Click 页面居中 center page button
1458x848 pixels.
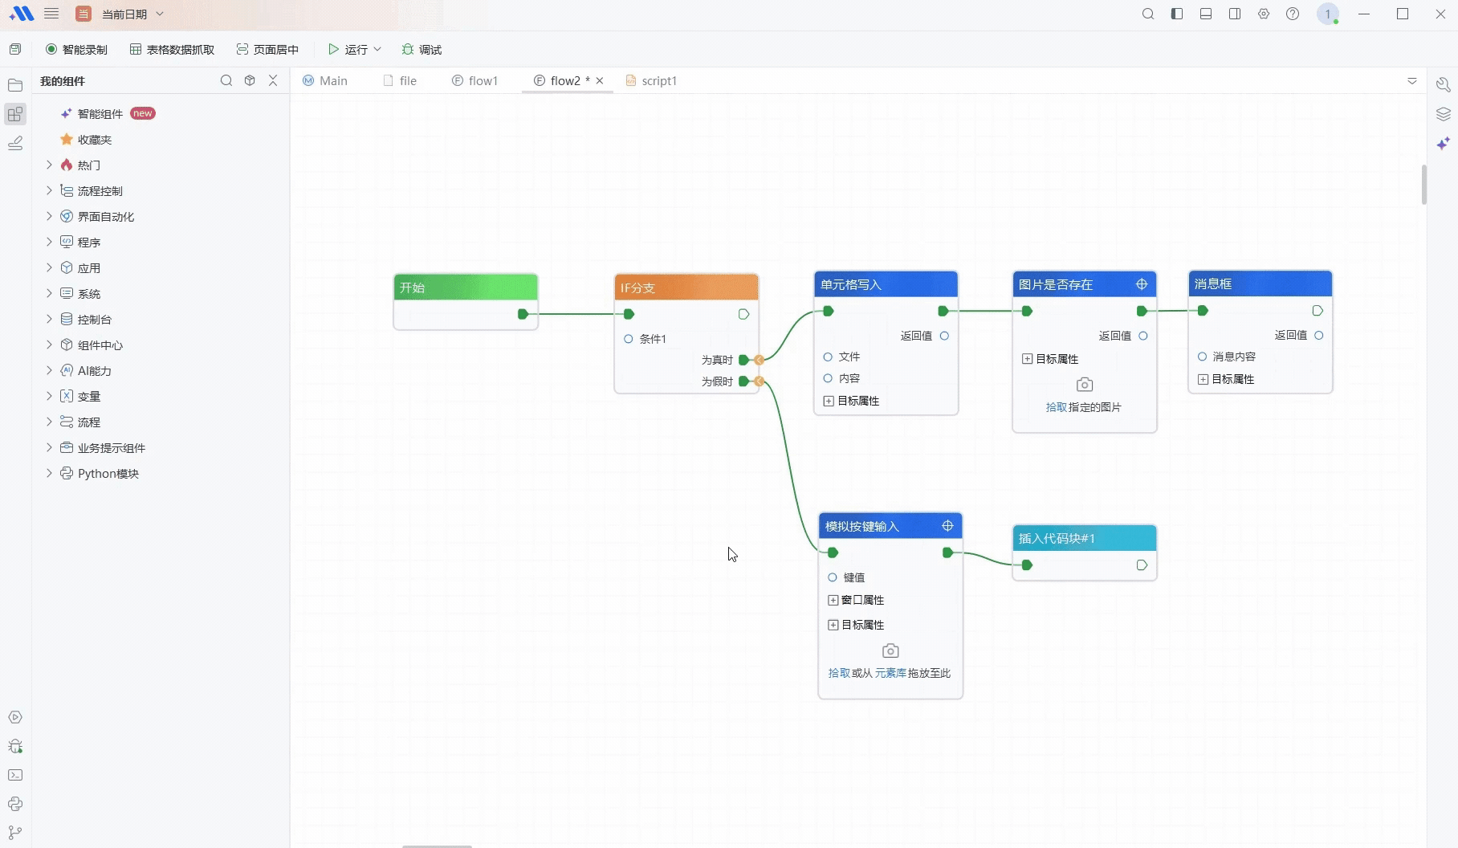tap(267, 50)
